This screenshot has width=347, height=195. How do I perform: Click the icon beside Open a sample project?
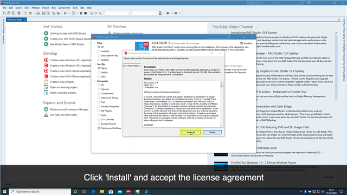46,93
